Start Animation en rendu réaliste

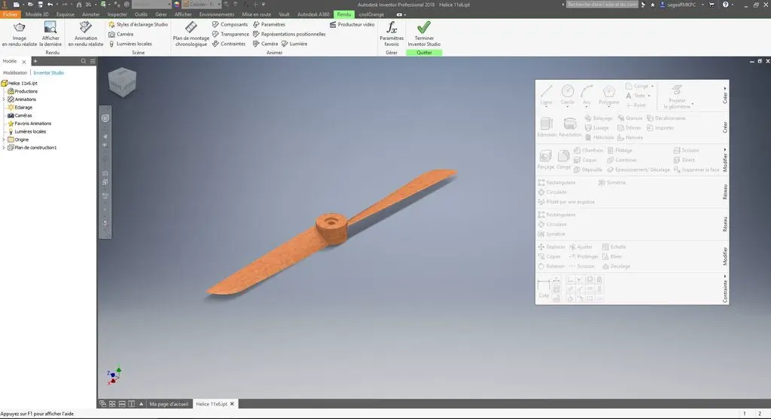(86, 34)
